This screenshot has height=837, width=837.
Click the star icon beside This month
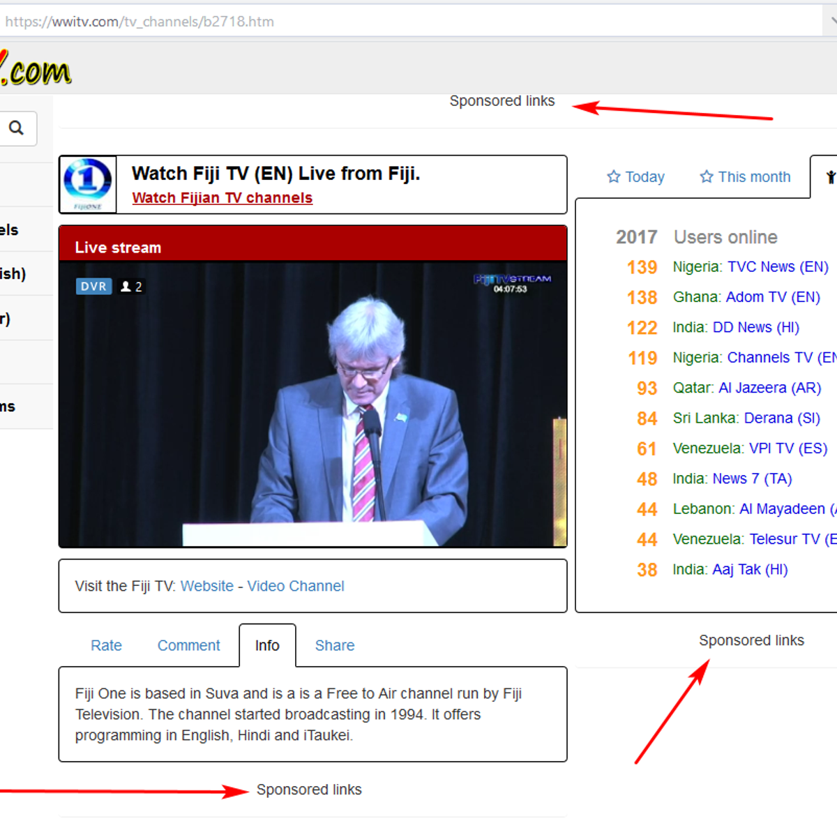[707, 176]
